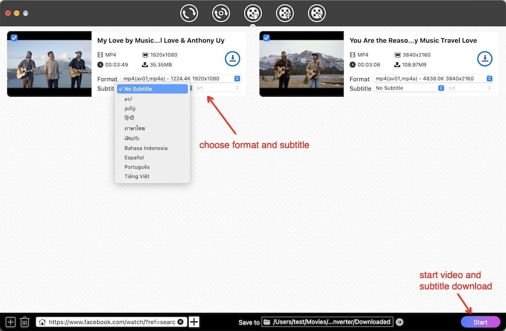Uncheck the My Love video checkbox
The width and height of the screenshot is (506, 331).
coord(14,38)
